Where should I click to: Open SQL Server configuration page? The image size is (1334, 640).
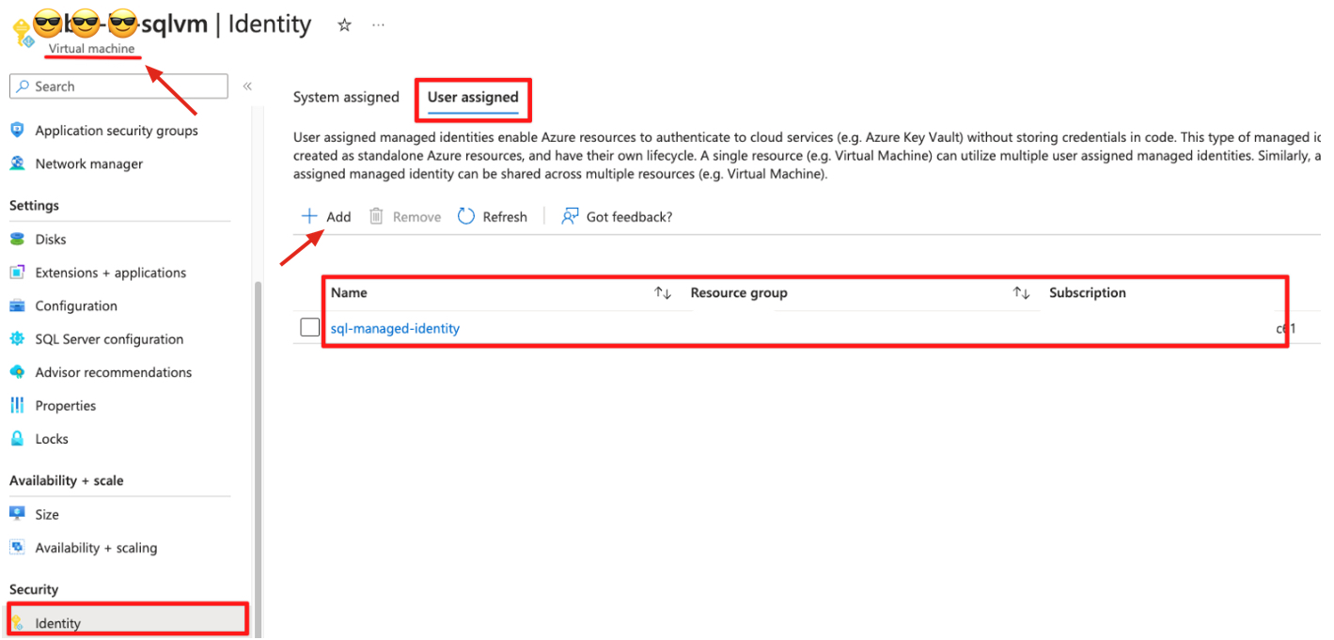(109, 339)
